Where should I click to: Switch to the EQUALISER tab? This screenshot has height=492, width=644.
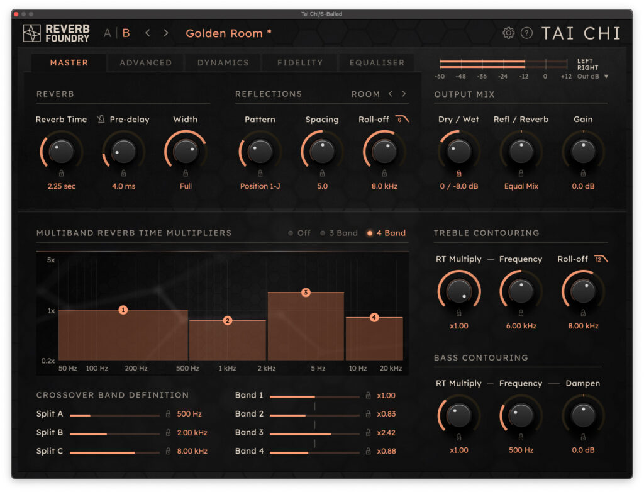click(x=377, y=62)
